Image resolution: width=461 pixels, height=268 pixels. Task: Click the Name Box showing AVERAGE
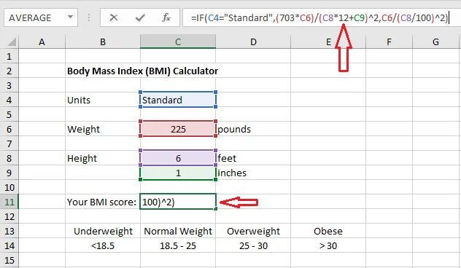click(41, 18)
